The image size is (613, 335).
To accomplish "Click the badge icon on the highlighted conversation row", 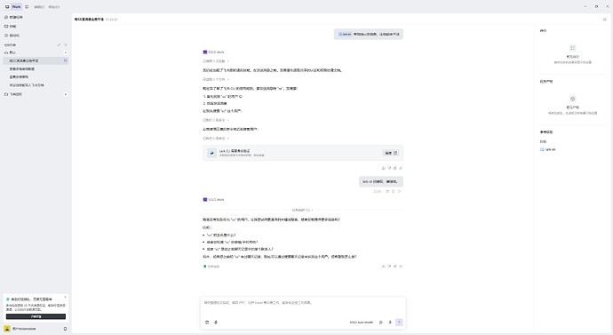I will (65, 60).
